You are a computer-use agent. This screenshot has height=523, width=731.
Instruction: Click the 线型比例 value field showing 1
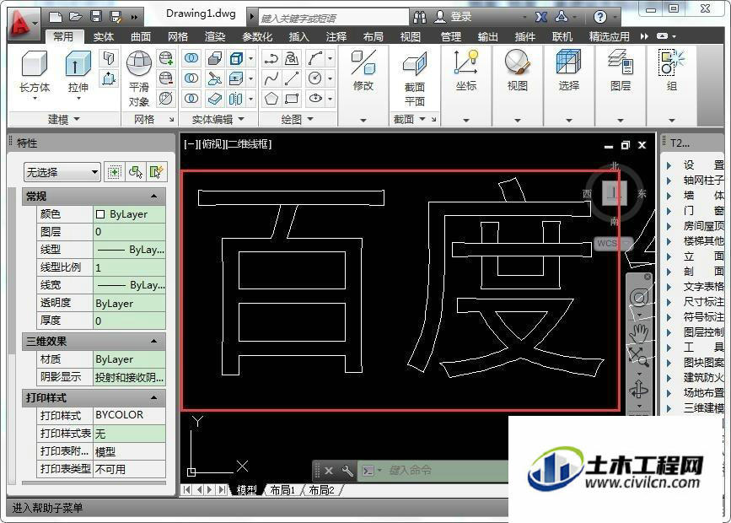(129, 267)
